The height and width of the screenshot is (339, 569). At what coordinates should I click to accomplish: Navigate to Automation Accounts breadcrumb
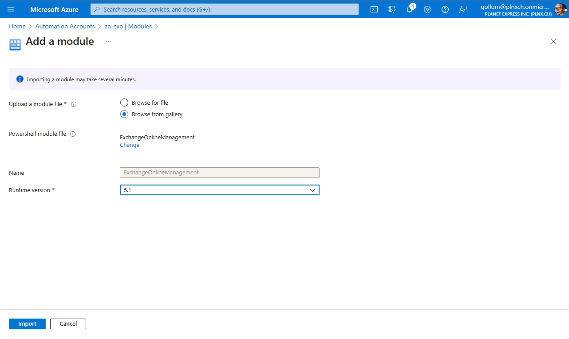coord(65,26)
